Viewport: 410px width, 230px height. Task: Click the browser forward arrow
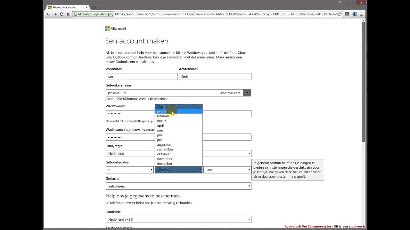pos(55,14)
